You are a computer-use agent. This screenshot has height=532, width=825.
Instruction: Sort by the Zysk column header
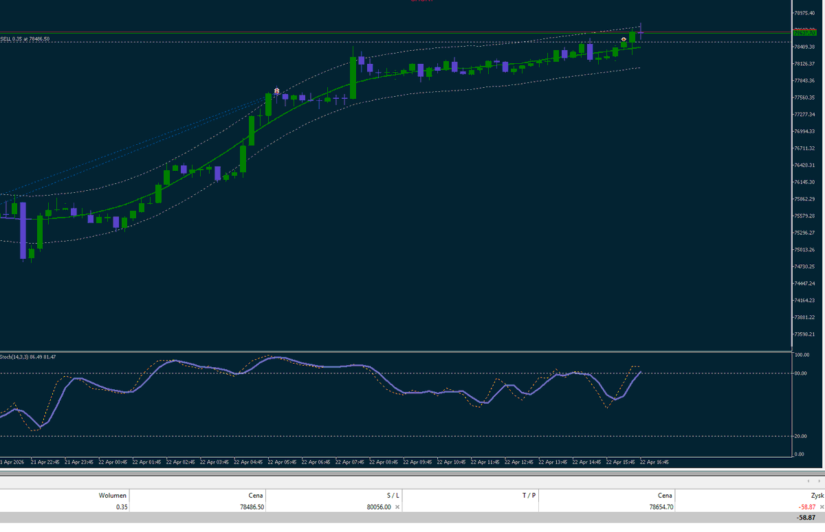[817, 495]
